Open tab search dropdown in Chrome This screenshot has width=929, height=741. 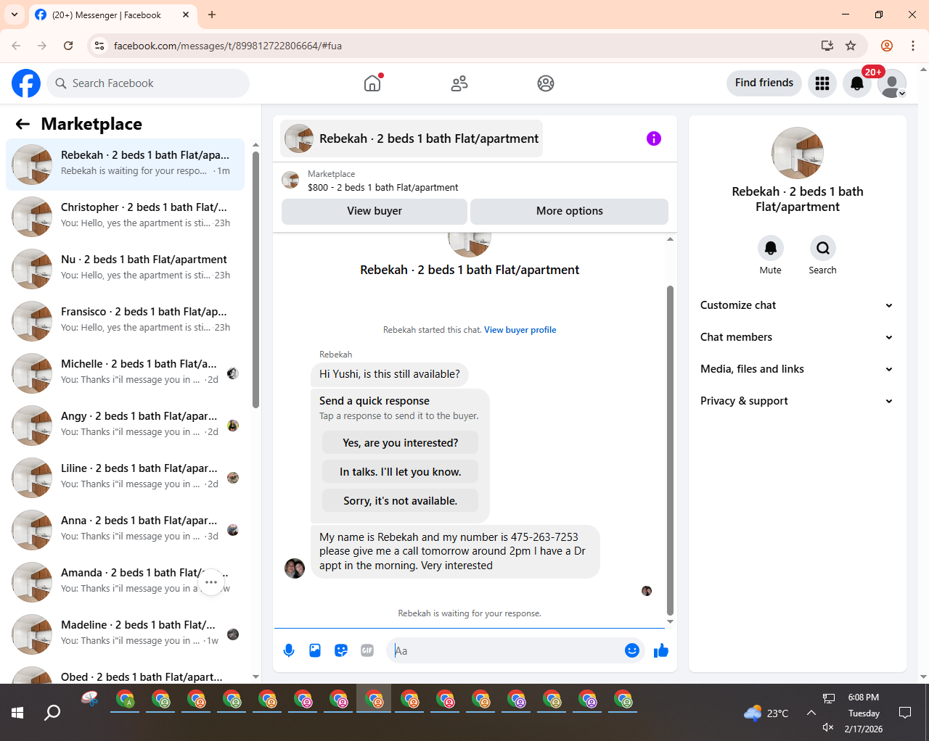[15, 15]
